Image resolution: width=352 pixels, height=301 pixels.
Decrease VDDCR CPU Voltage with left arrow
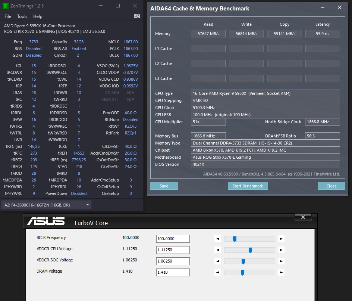pyautogui.click(x=217, y=250)
